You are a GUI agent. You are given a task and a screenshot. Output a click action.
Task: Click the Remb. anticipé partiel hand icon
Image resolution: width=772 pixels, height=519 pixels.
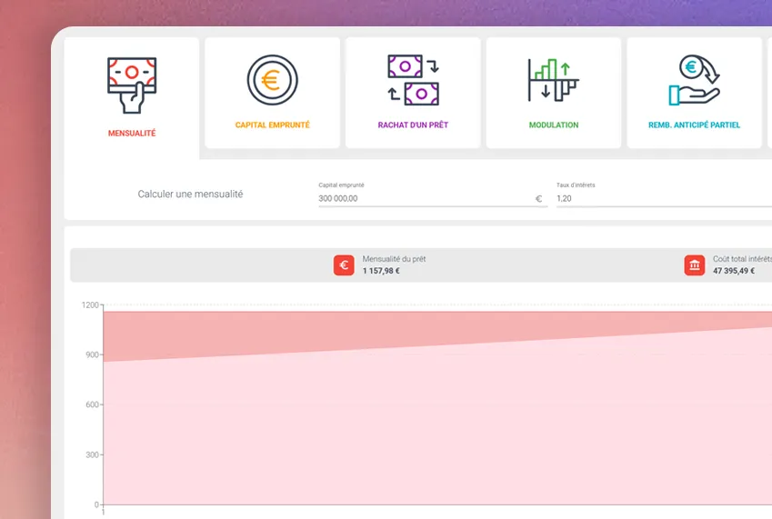[x=694, y=80]
